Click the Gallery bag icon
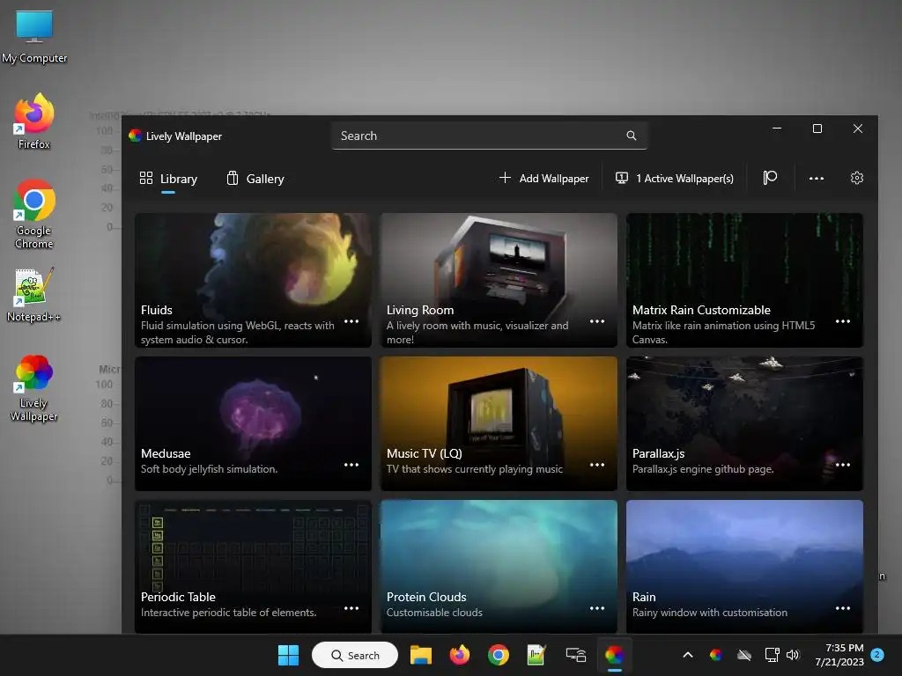Viewport: 902px width, 676px height. [x=233, y=178]
